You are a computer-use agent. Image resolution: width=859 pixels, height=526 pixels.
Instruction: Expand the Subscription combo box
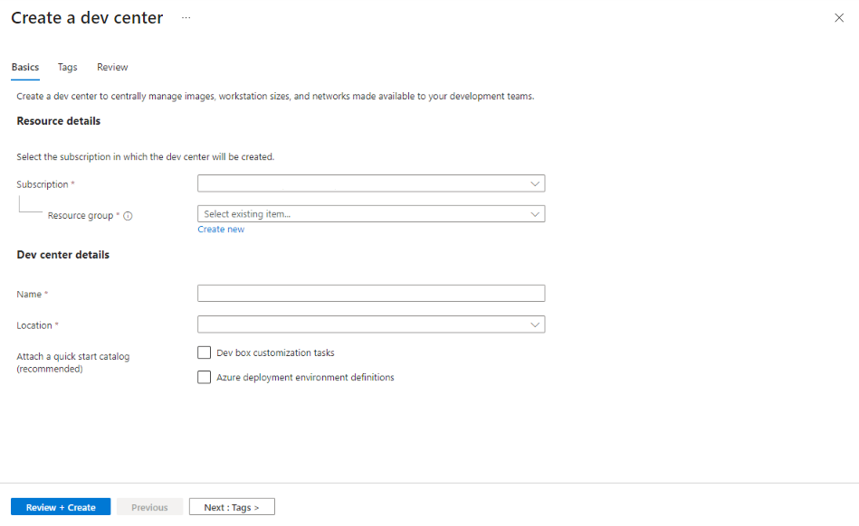pyautogui.click(x=371, y=183)
